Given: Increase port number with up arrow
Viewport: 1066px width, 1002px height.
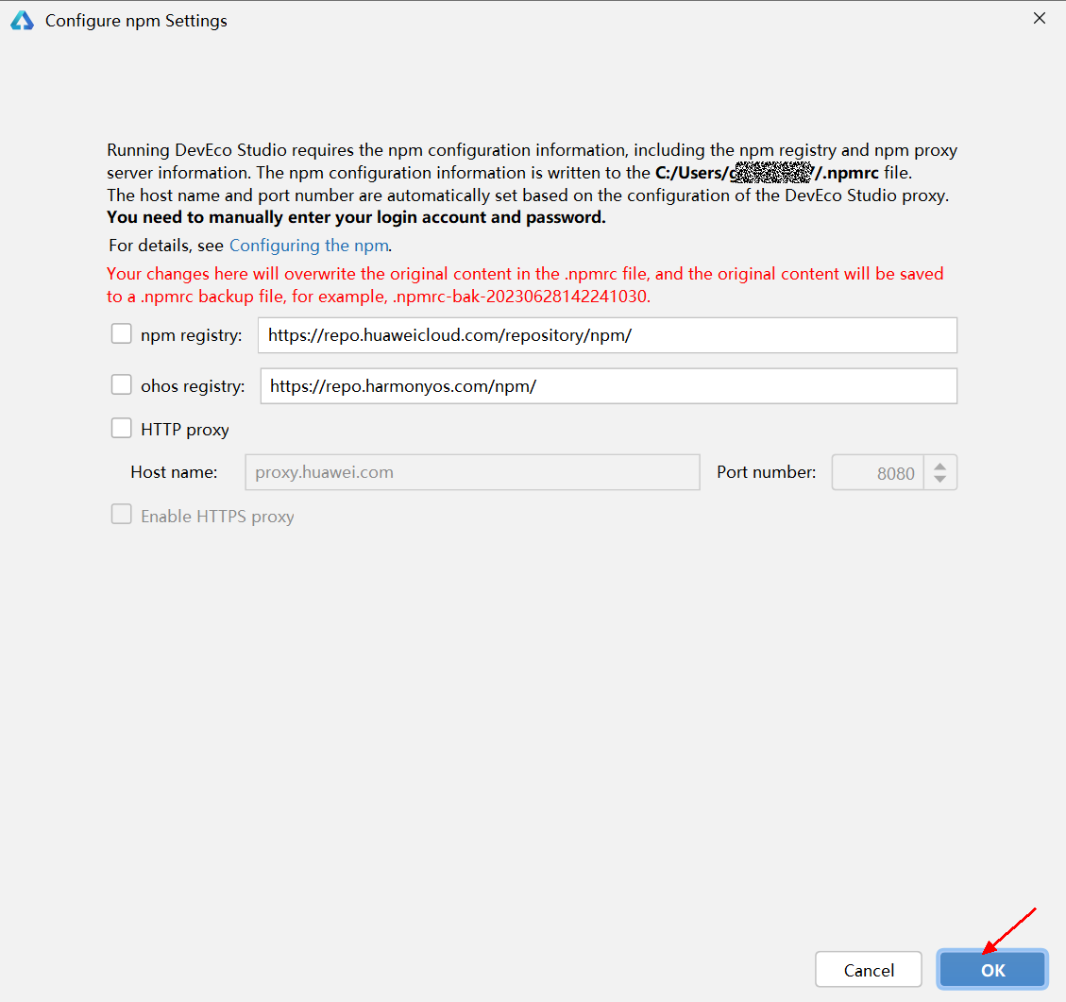Looking at the screenshot, I should coord(940,467).
